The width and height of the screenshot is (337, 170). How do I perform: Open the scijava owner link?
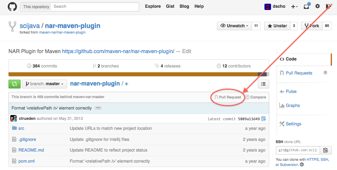[x=30, y=26]
